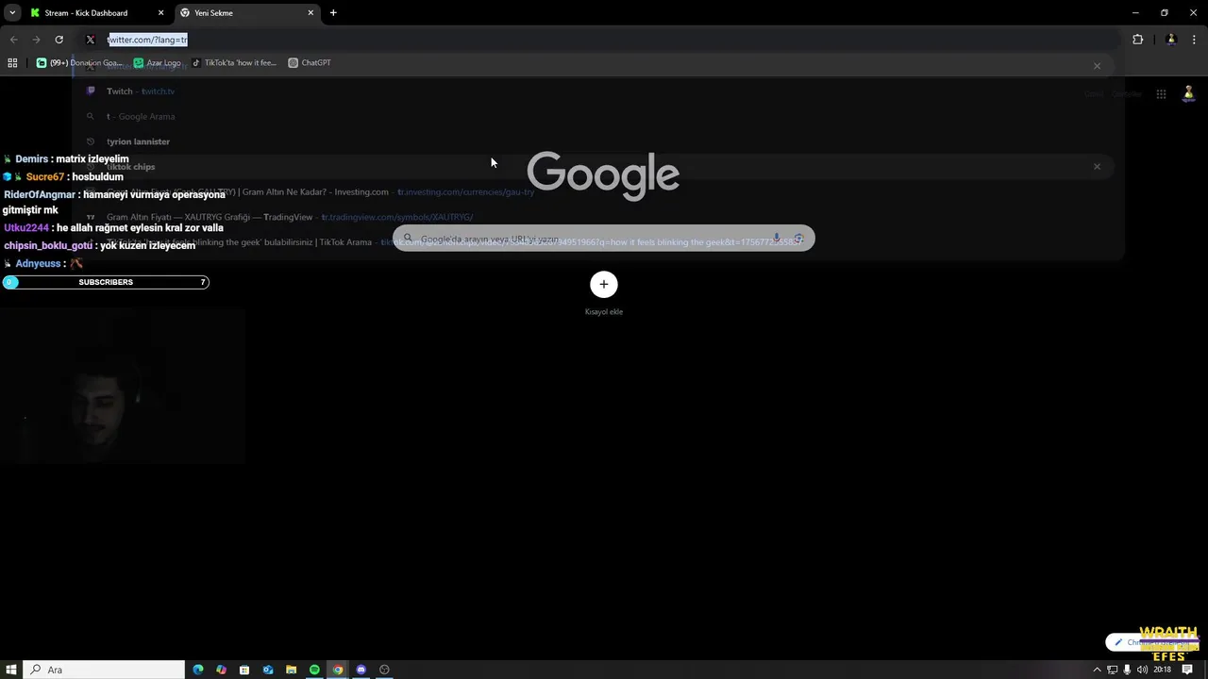The width and height of the screenshot is (1208, 679).
Task: Open Discord from the taskbar
Action: pos(361,670)
